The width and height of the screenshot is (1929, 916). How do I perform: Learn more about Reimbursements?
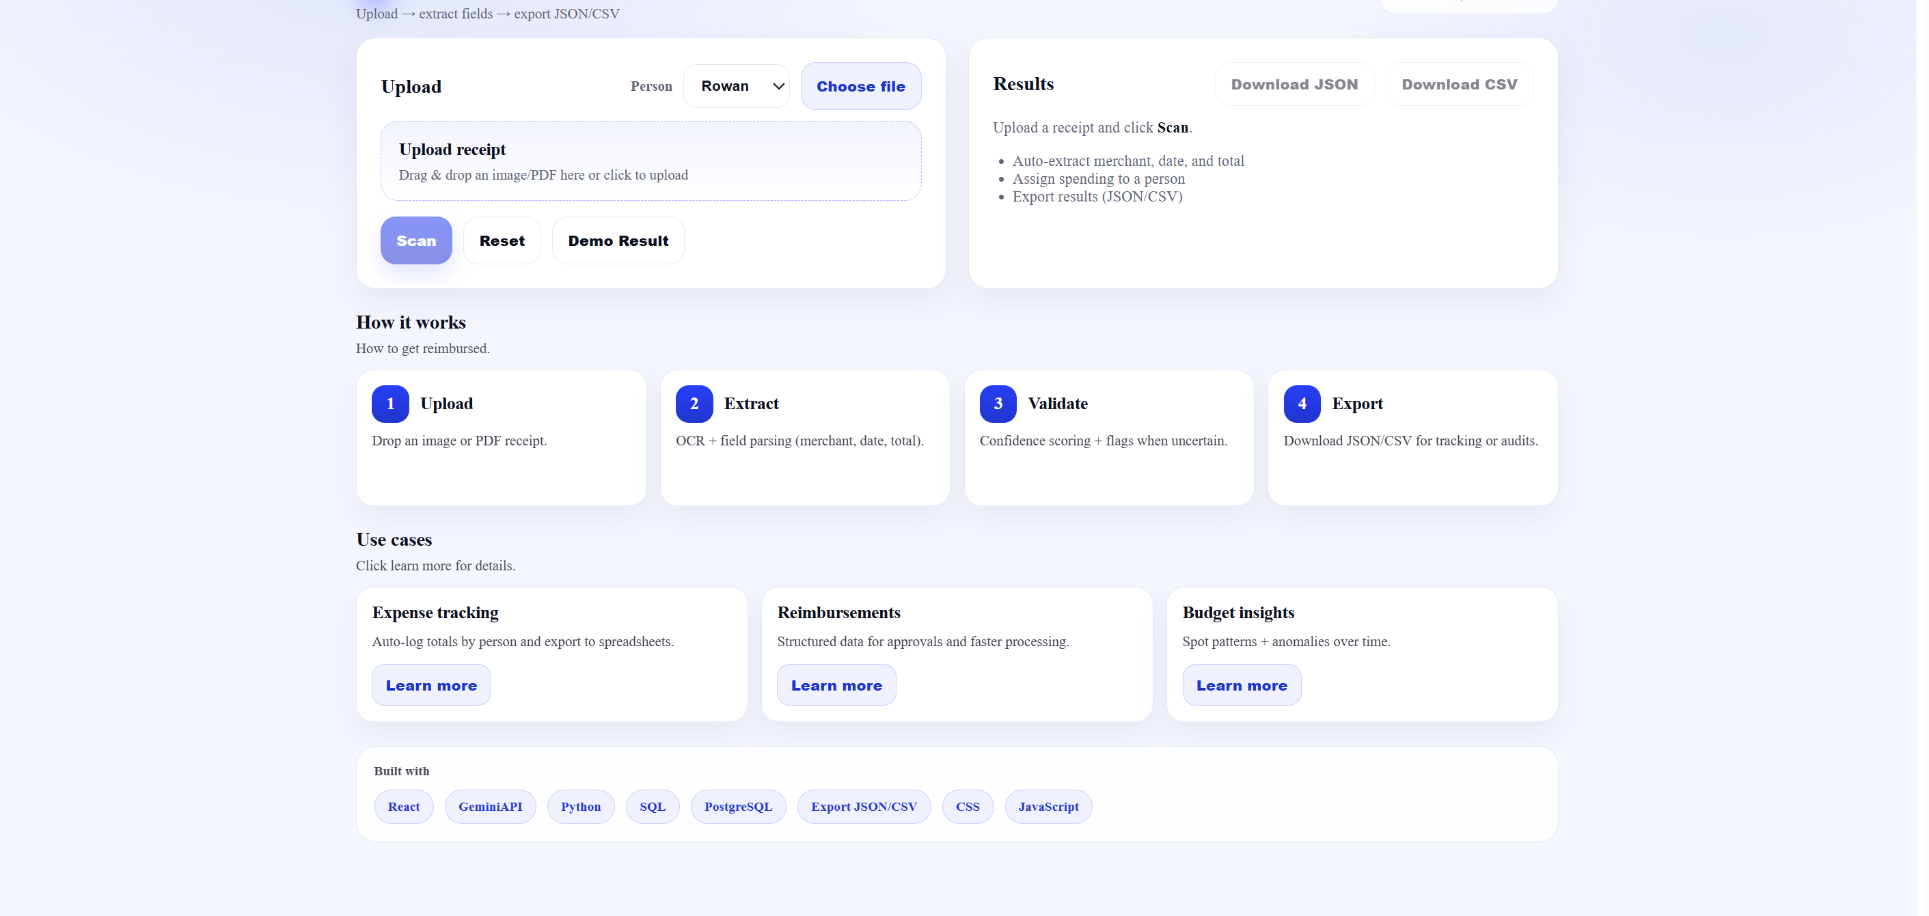point(836,686)
